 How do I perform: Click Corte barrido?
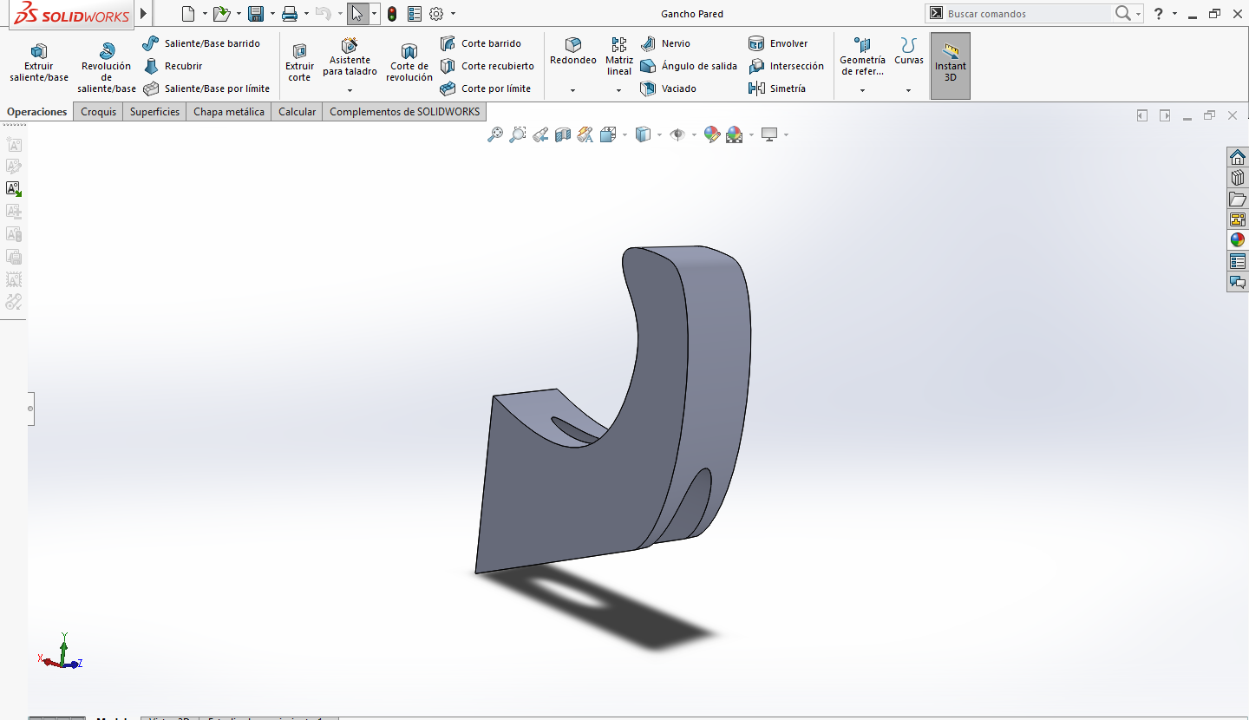coord(481,43)
